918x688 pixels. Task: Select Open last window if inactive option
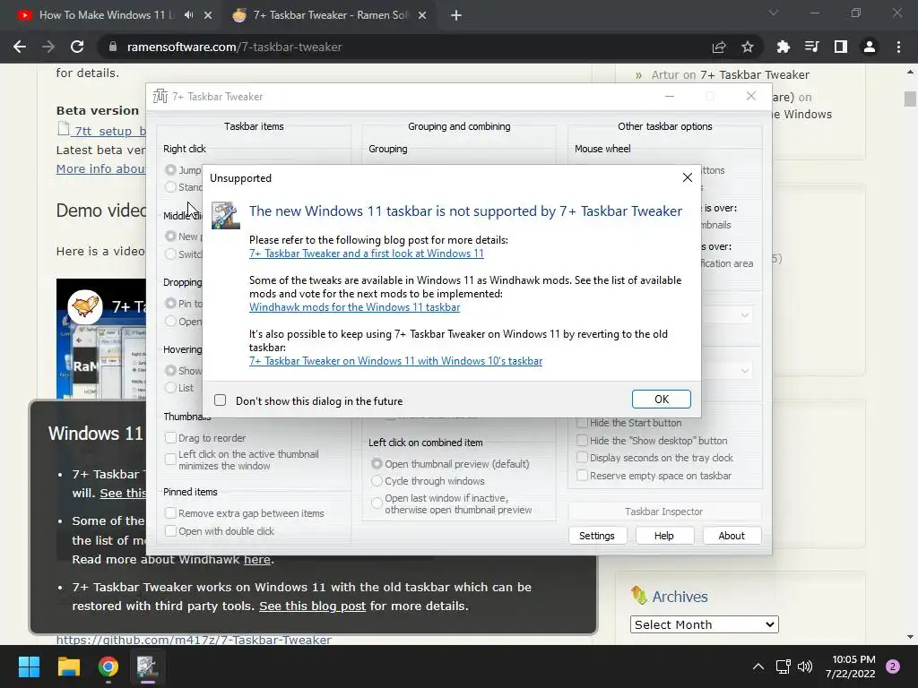(377, 503)
